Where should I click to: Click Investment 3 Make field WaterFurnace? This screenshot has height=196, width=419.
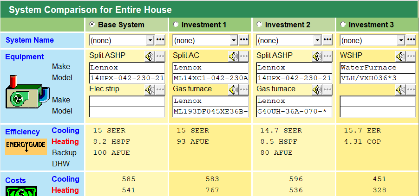[378, 68]
